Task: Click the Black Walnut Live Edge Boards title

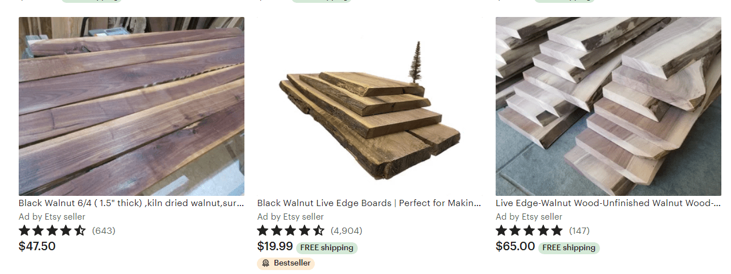Action: tap(370, 203)
